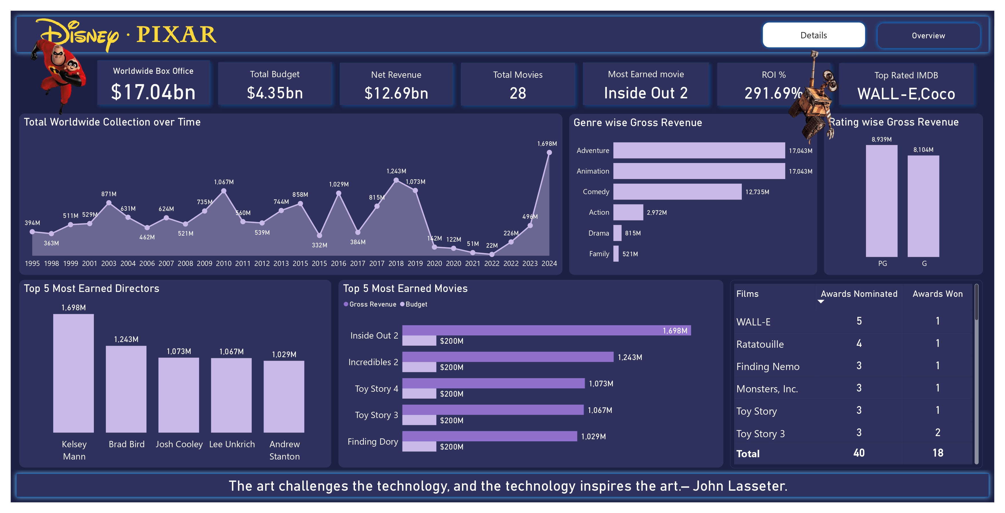Sort by the Awards Nominated column header

[x=859, y=294]
